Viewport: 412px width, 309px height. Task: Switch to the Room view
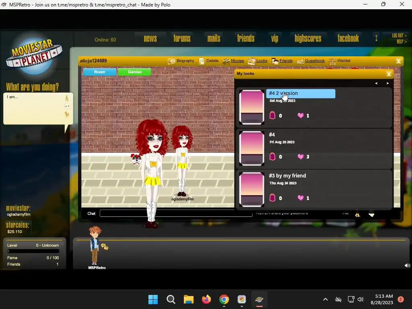coord(100,72)
